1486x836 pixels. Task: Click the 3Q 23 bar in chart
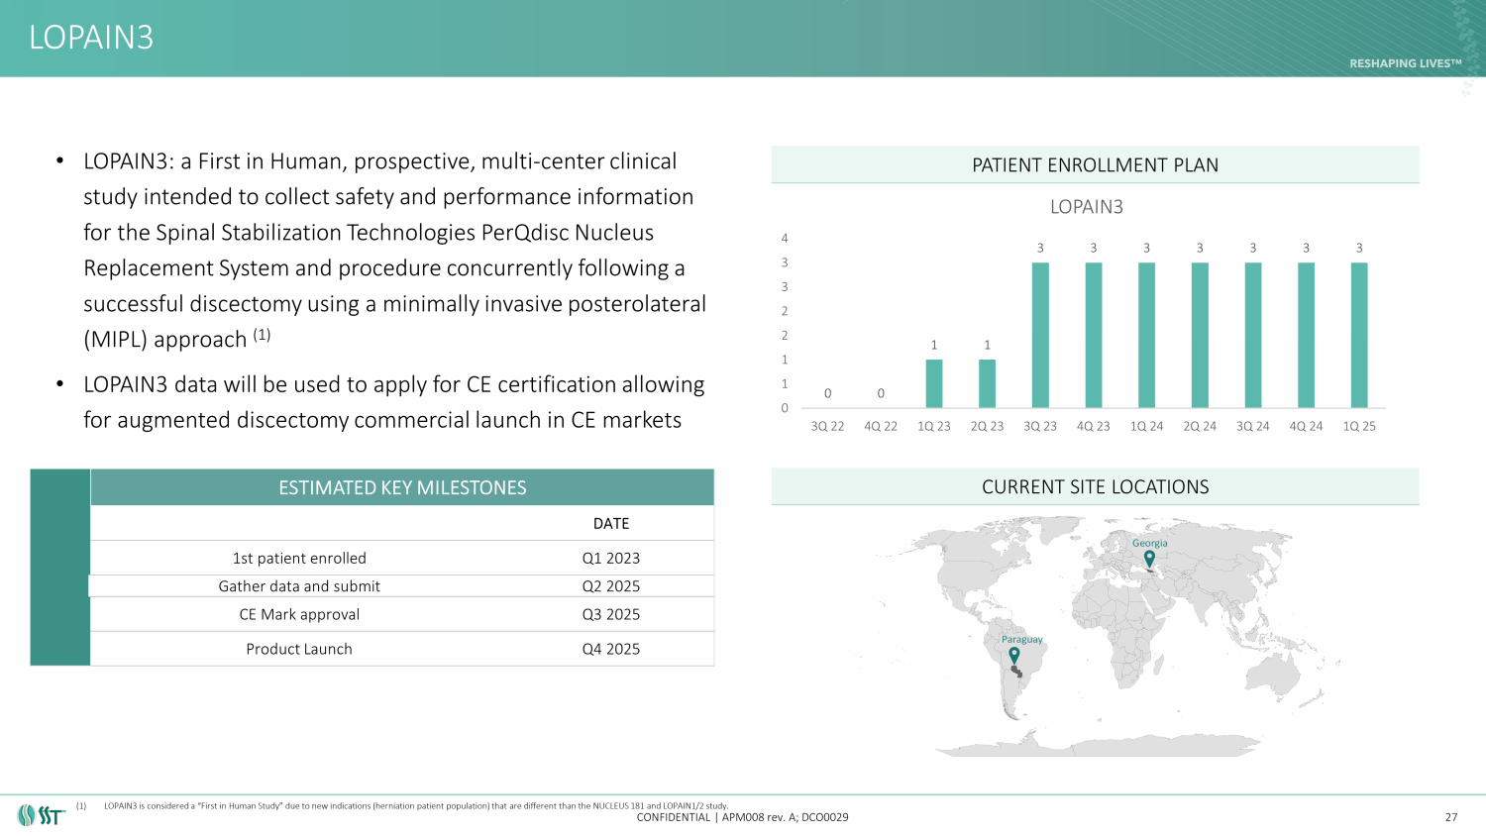(x=1040, y=335)
